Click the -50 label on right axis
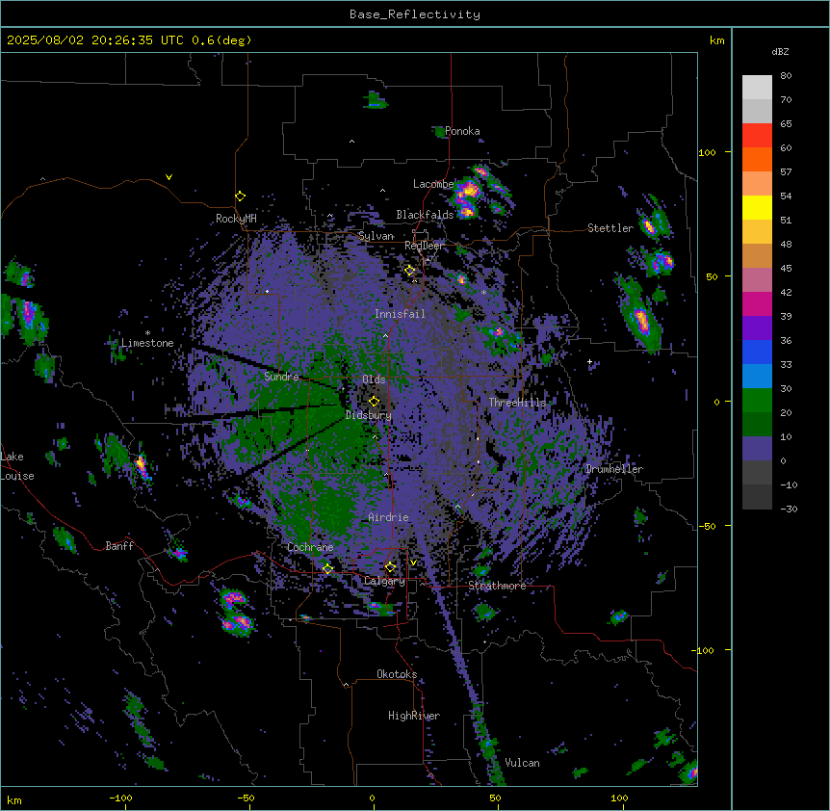The image size is (830, 811). tap(707, 526)
